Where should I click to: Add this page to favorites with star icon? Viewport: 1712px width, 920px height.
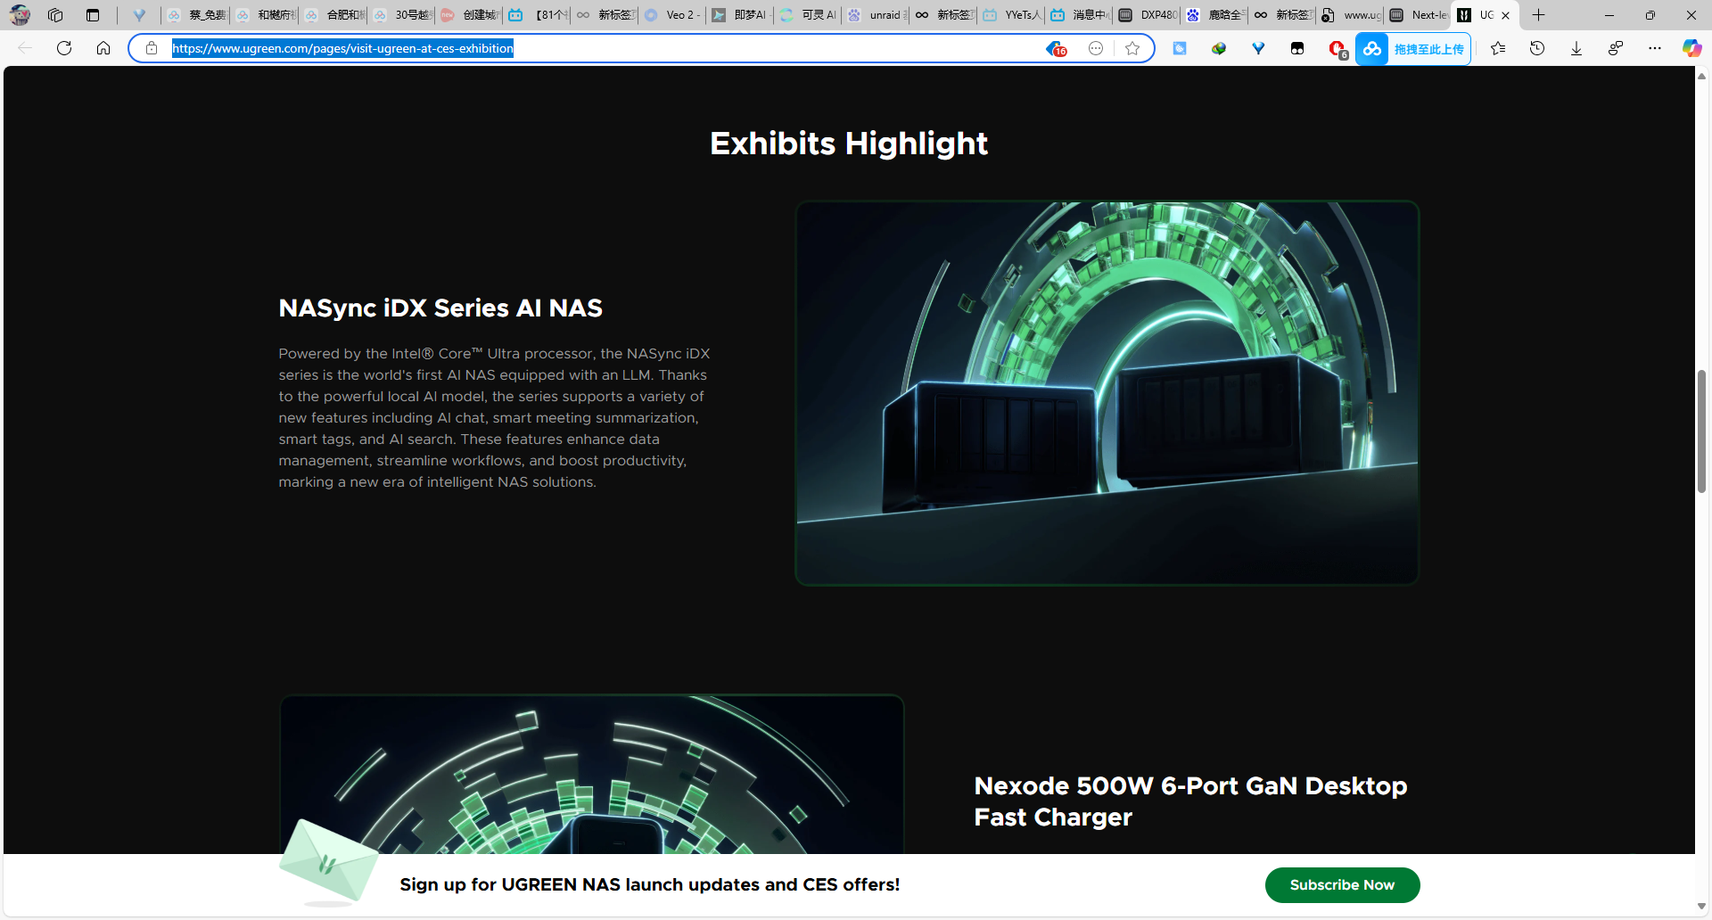1132,48
